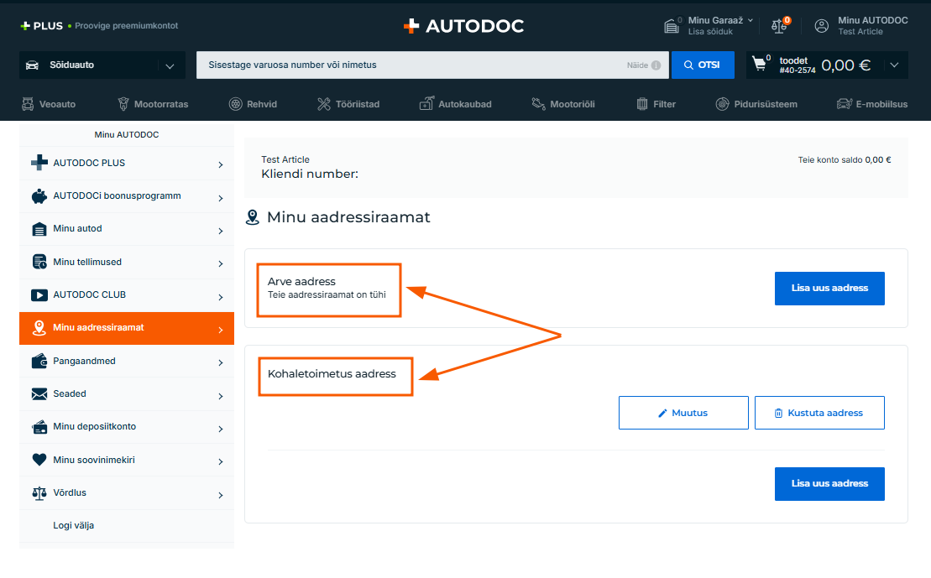The image size is (931, 578).
Task: Click the info icon beside Näide
Action: coord(656,65)
